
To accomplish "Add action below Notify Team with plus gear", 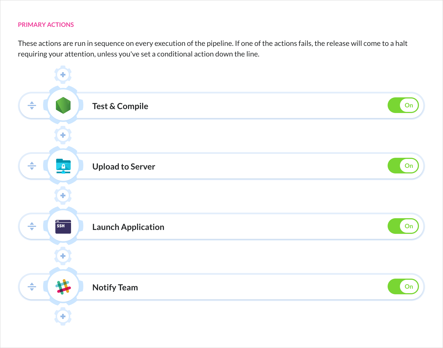I will click(63, 316).
